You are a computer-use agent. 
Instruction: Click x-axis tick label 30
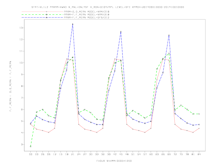click(91, 154)
